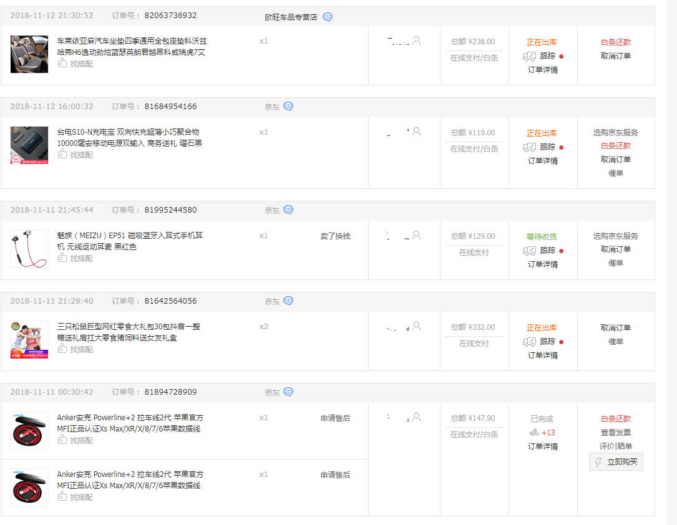Click 催单 on order 81642564056
The image size is (677, 525).
pos(616,342)
